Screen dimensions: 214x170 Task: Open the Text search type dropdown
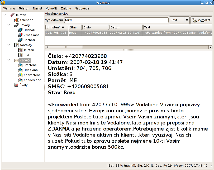click(179, 20)
